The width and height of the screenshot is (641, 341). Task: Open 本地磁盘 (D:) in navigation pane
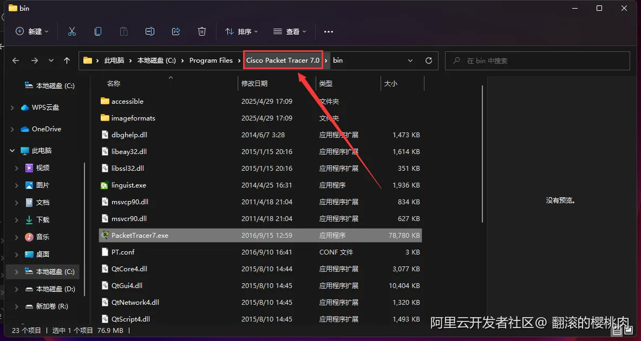(55, 289)
